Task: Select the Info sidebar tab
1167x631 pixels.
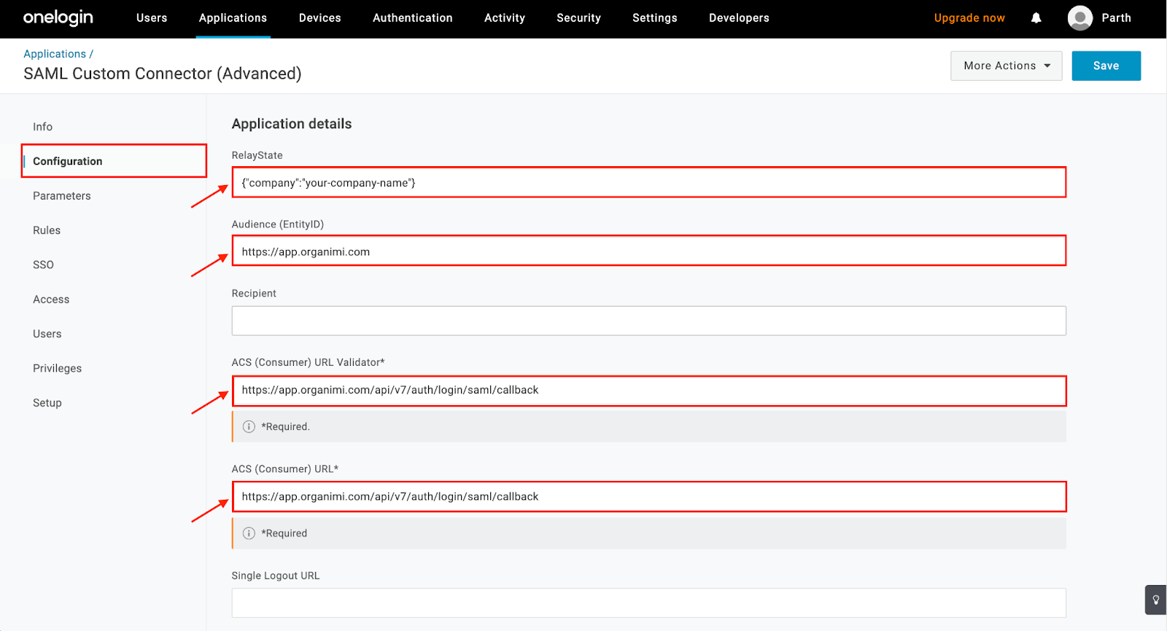Action: pyautogui.click(x=42, y=127)
